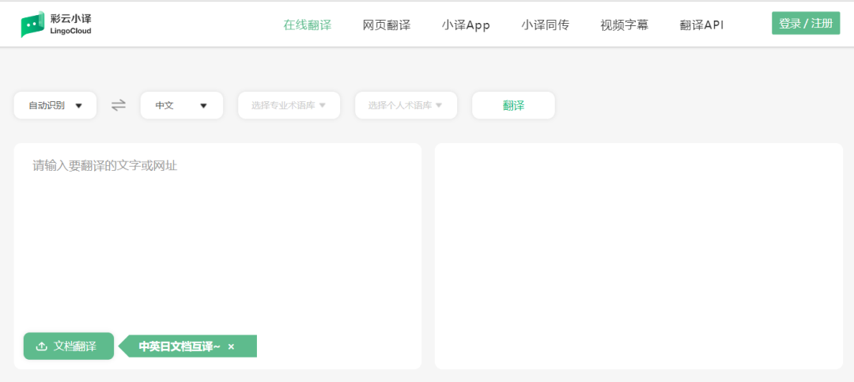Open the 小译App navigation item
Screen dimensions: 854x382
click(x=466, y=25)
